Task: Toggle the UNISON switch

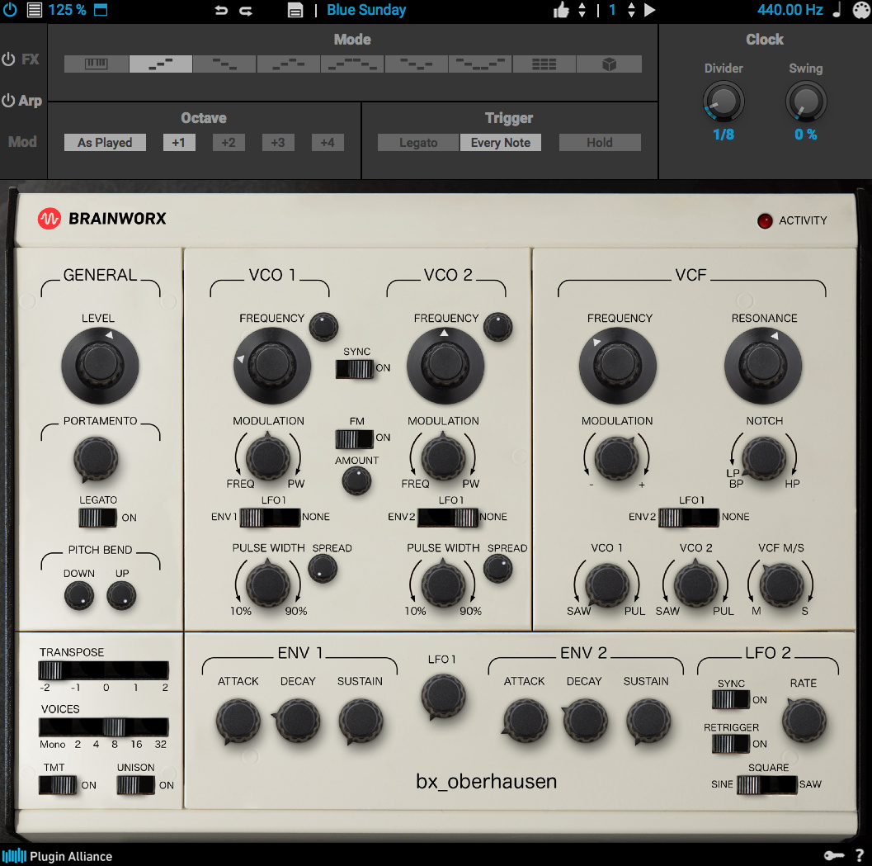Action: (135, 785)
